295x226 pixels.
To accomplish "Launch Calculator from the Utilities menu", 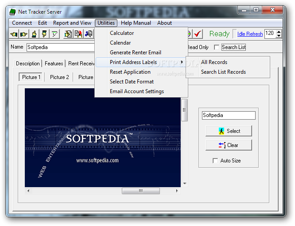I will click(141, 33).
